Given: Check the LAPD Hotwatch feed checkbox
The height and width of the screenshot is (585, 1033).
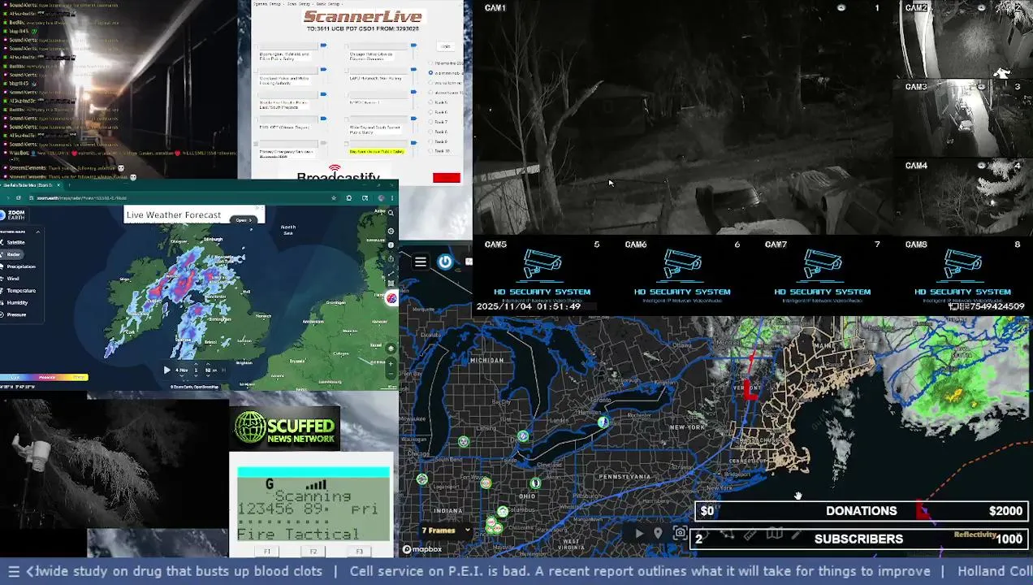Looking at the screenshot, I should [346, 71].
